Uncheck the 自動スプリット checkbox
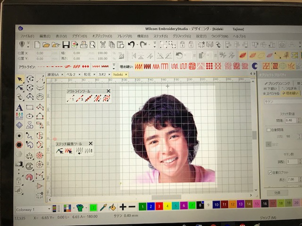Image resolution: width=302 pixels, height=226 pixels. pyautogui.click(x=269, y=172)
